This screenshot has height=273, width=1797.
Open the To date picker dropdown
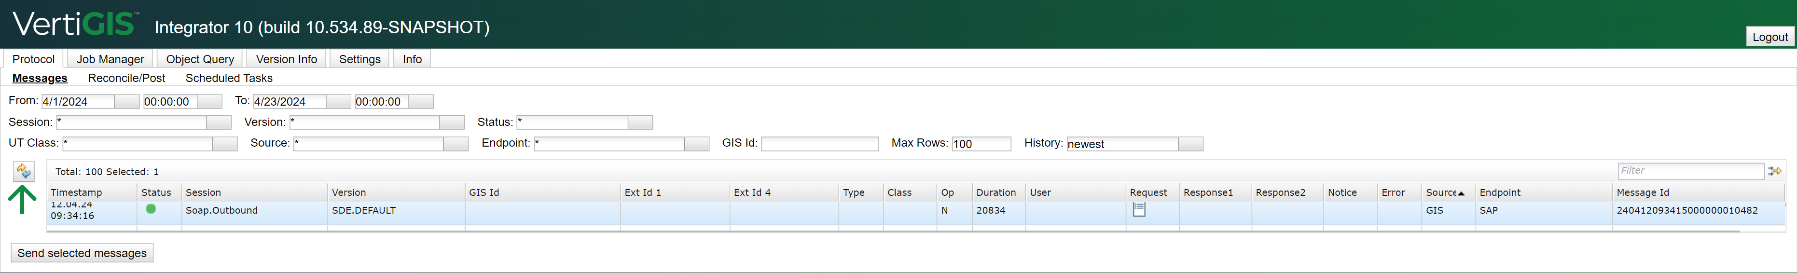(x=338, y=102)
